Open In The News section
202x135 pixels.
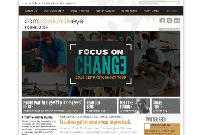click(129, 11)
